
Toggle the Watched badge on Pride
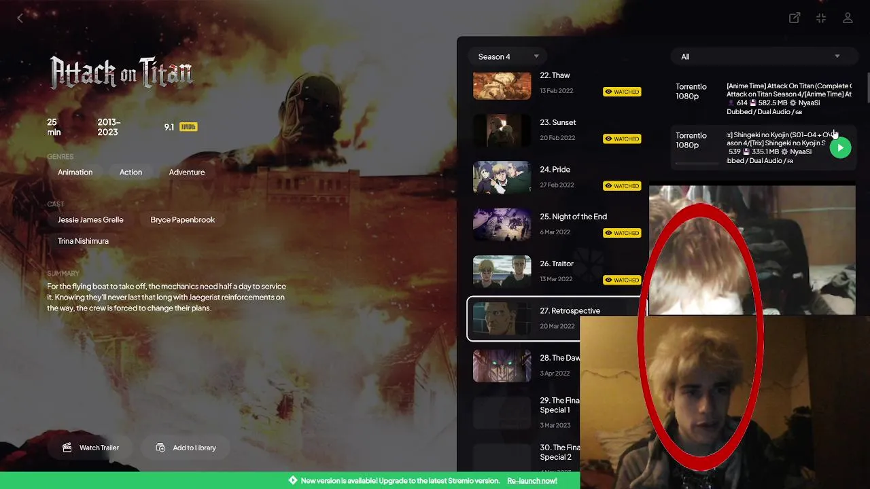tap(622, 185)
